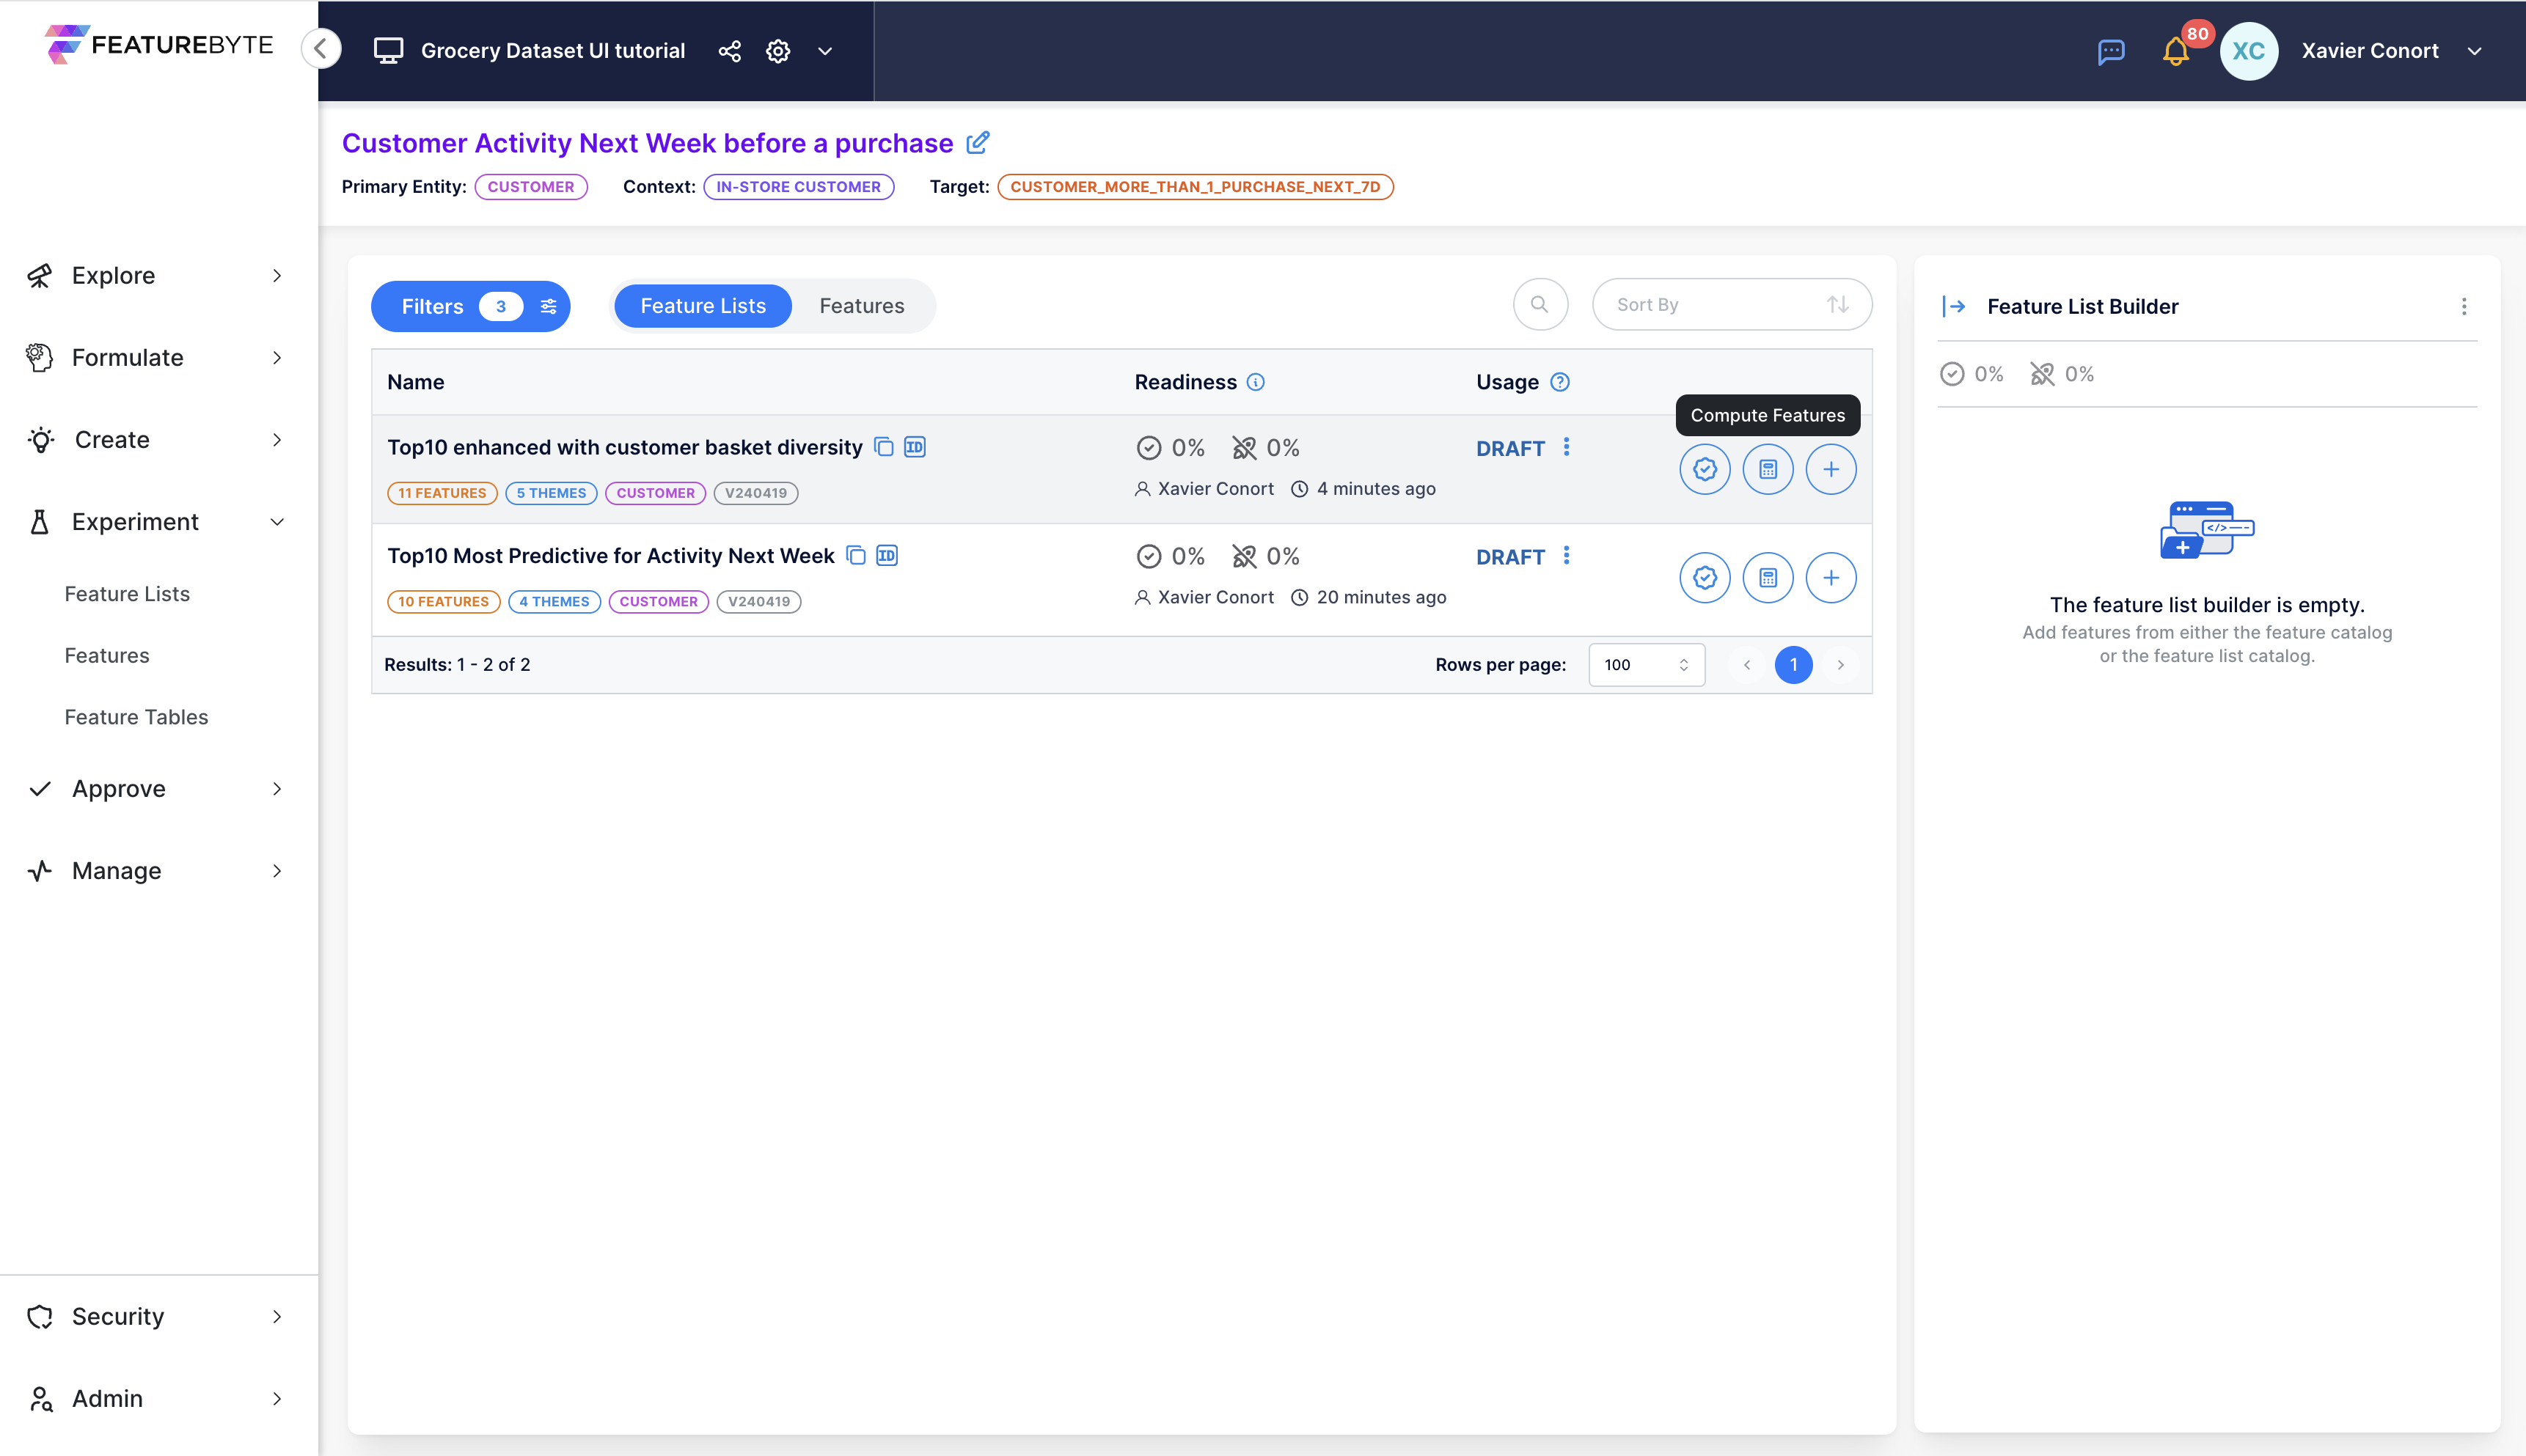Open Feature List Builder more options

(x=2463, y=307)
